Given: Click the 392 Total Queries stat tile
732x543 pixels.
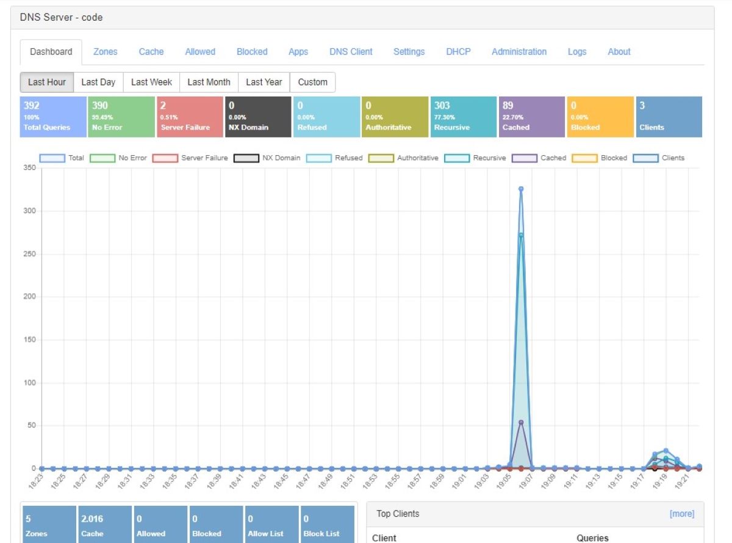Looking at the screenshot, I should pyautogui.click(x=53, y=117).
